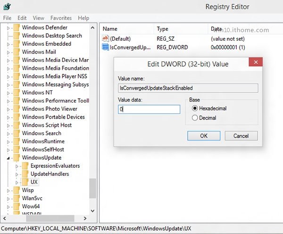283x234 pixels.
Task: Click the Windows Photo Viewer folder icon
Action: click(17, 109)
